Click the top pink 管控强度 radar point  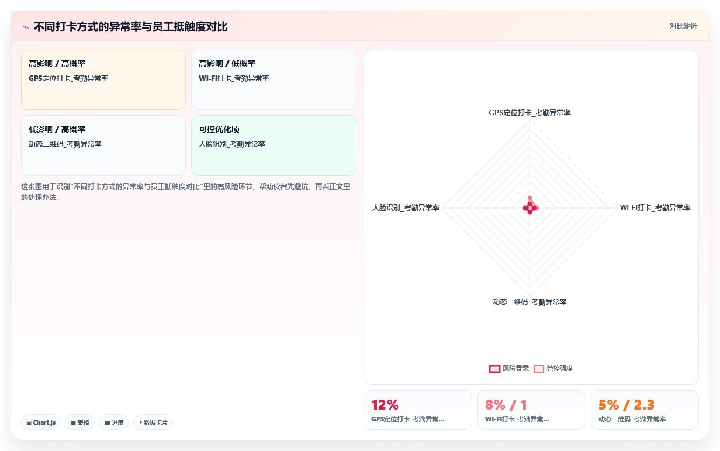pyautogui.click(x=530, y=198)
